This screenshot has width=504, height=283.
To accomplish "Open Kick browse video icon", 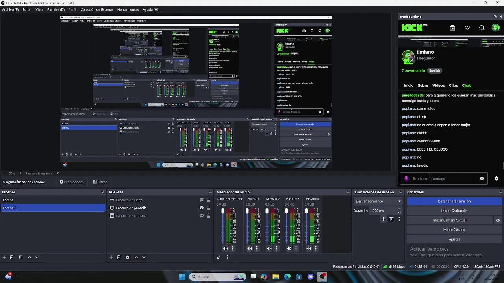I will [x=452, y=28].
